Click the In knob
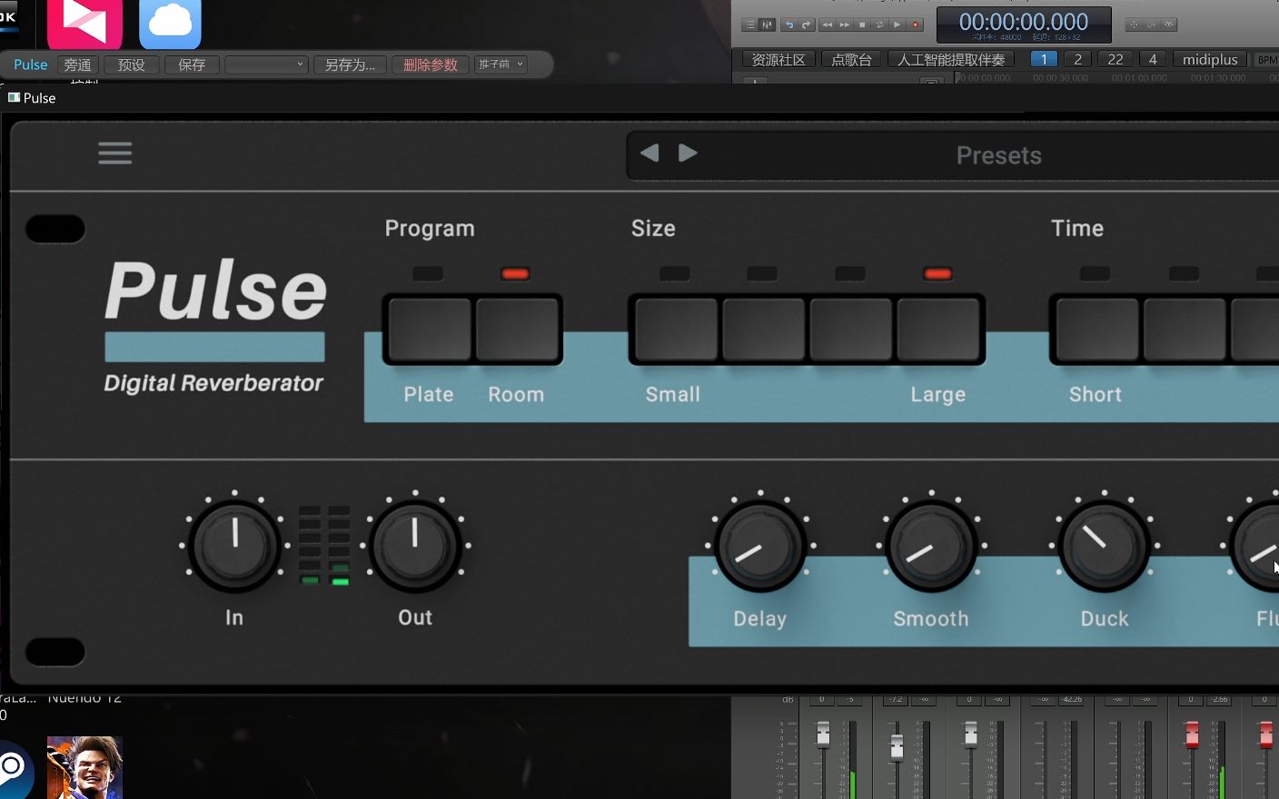 235,545
